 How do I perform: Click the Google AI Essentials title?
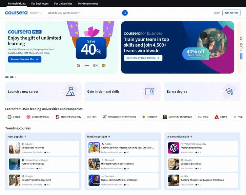click(191, 164)
